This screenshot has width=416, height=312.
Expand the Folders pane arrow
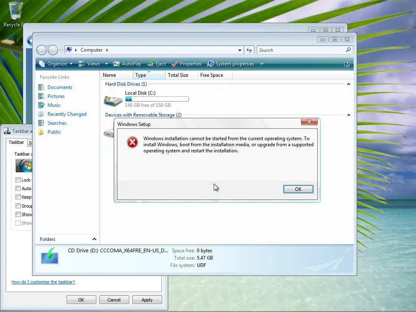(94, 239)
